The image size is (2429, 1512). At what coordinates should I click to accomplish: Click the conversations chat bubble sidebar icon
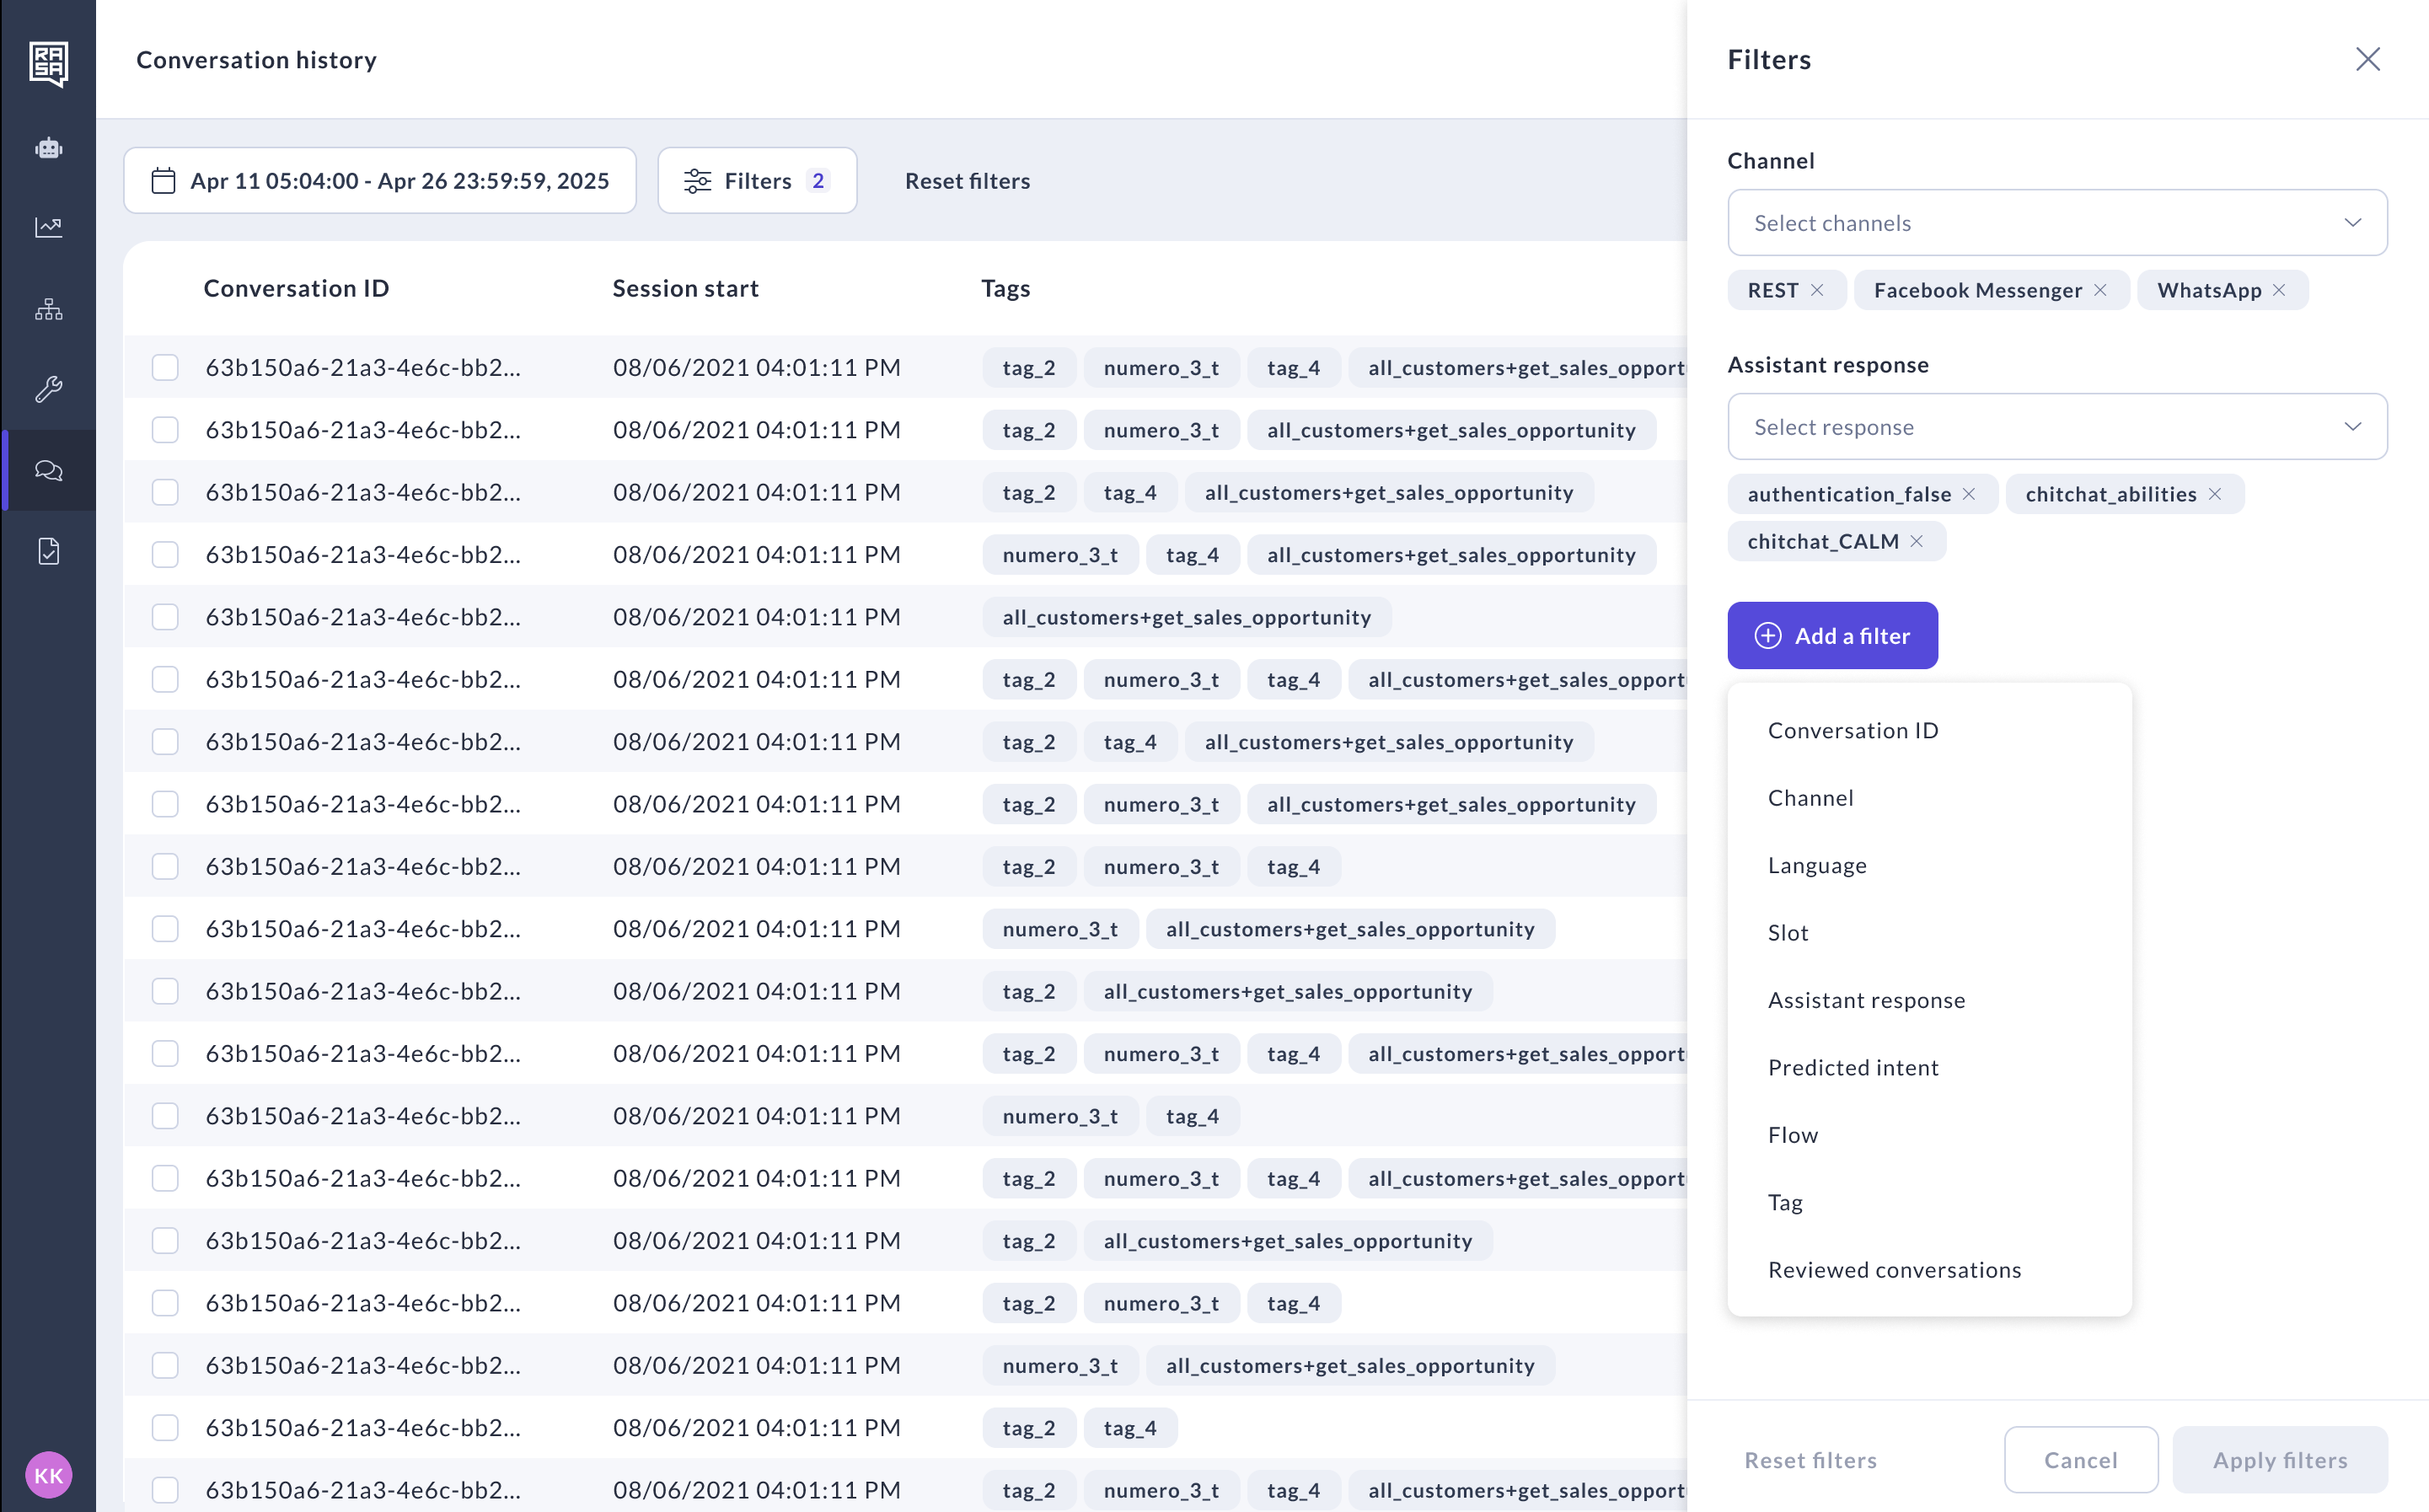click(x=48, y=470)
